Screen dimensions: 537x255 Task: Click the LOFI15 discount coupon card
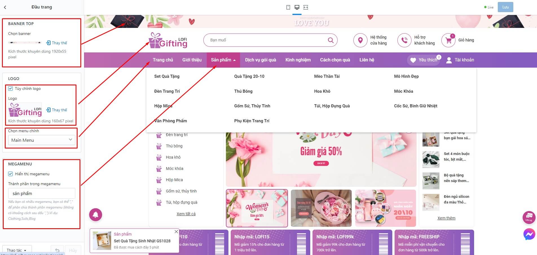point(270,243)
